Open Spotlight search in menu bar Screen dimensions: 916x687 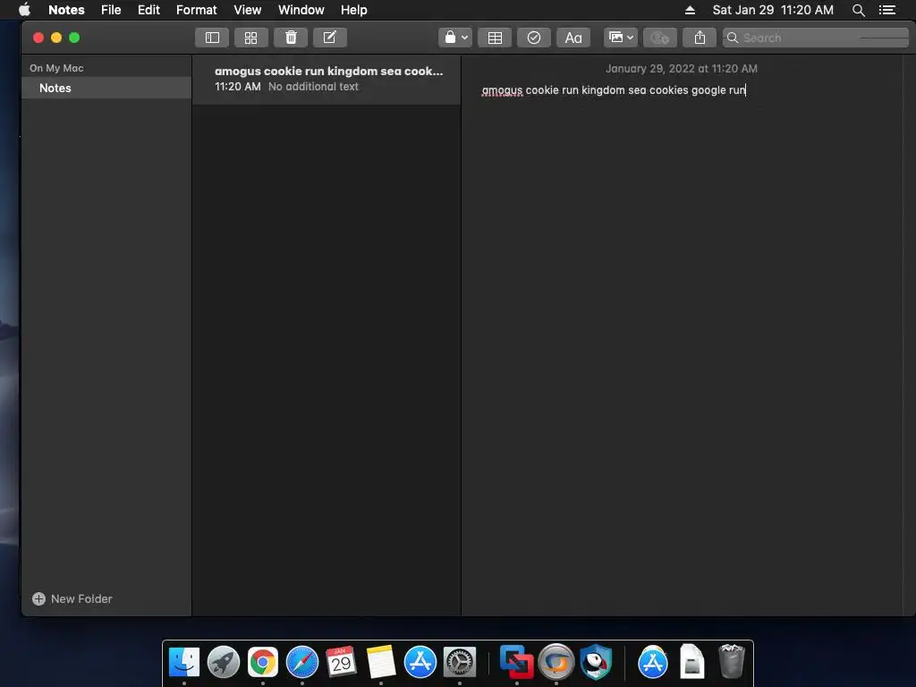(x=858, y=10)
